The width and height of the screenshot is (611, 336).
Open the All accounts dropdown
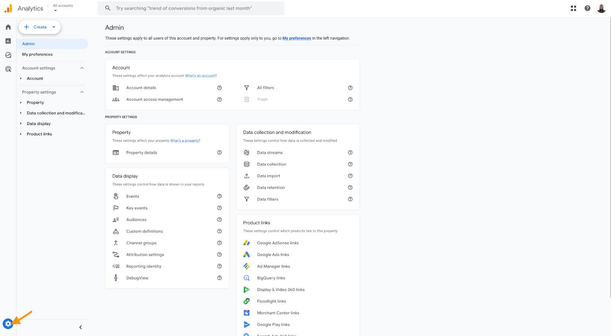tap(63, 8)
